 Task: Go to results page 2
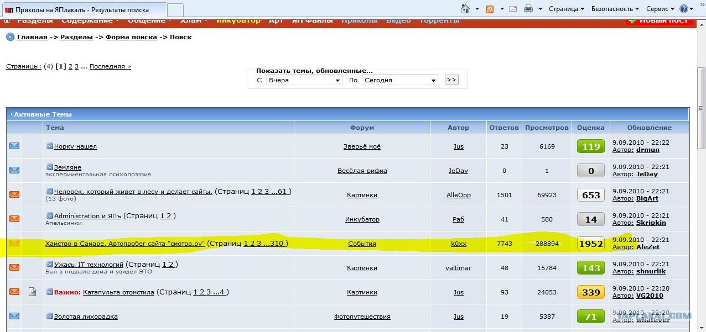[x=70, y=66]
